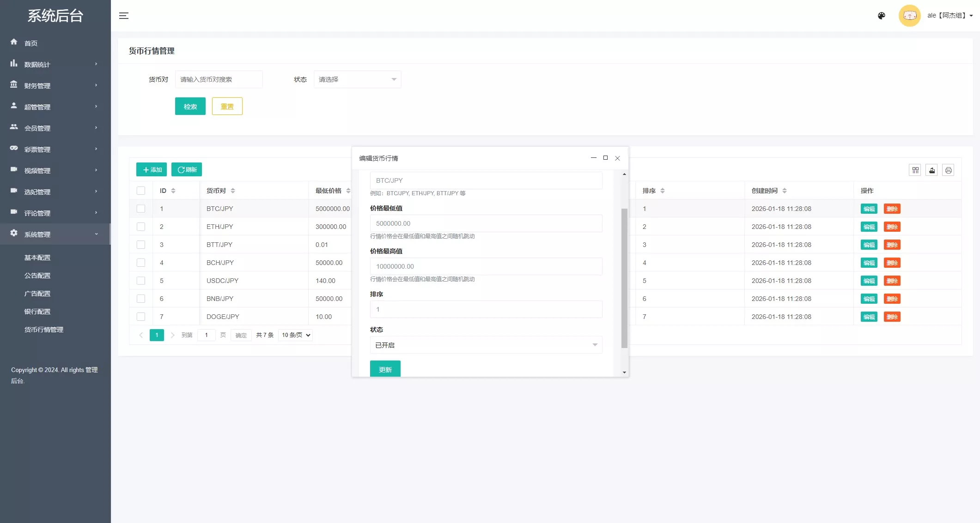Click the sidebar collapse hamburger icon

(x=124, y=16)
